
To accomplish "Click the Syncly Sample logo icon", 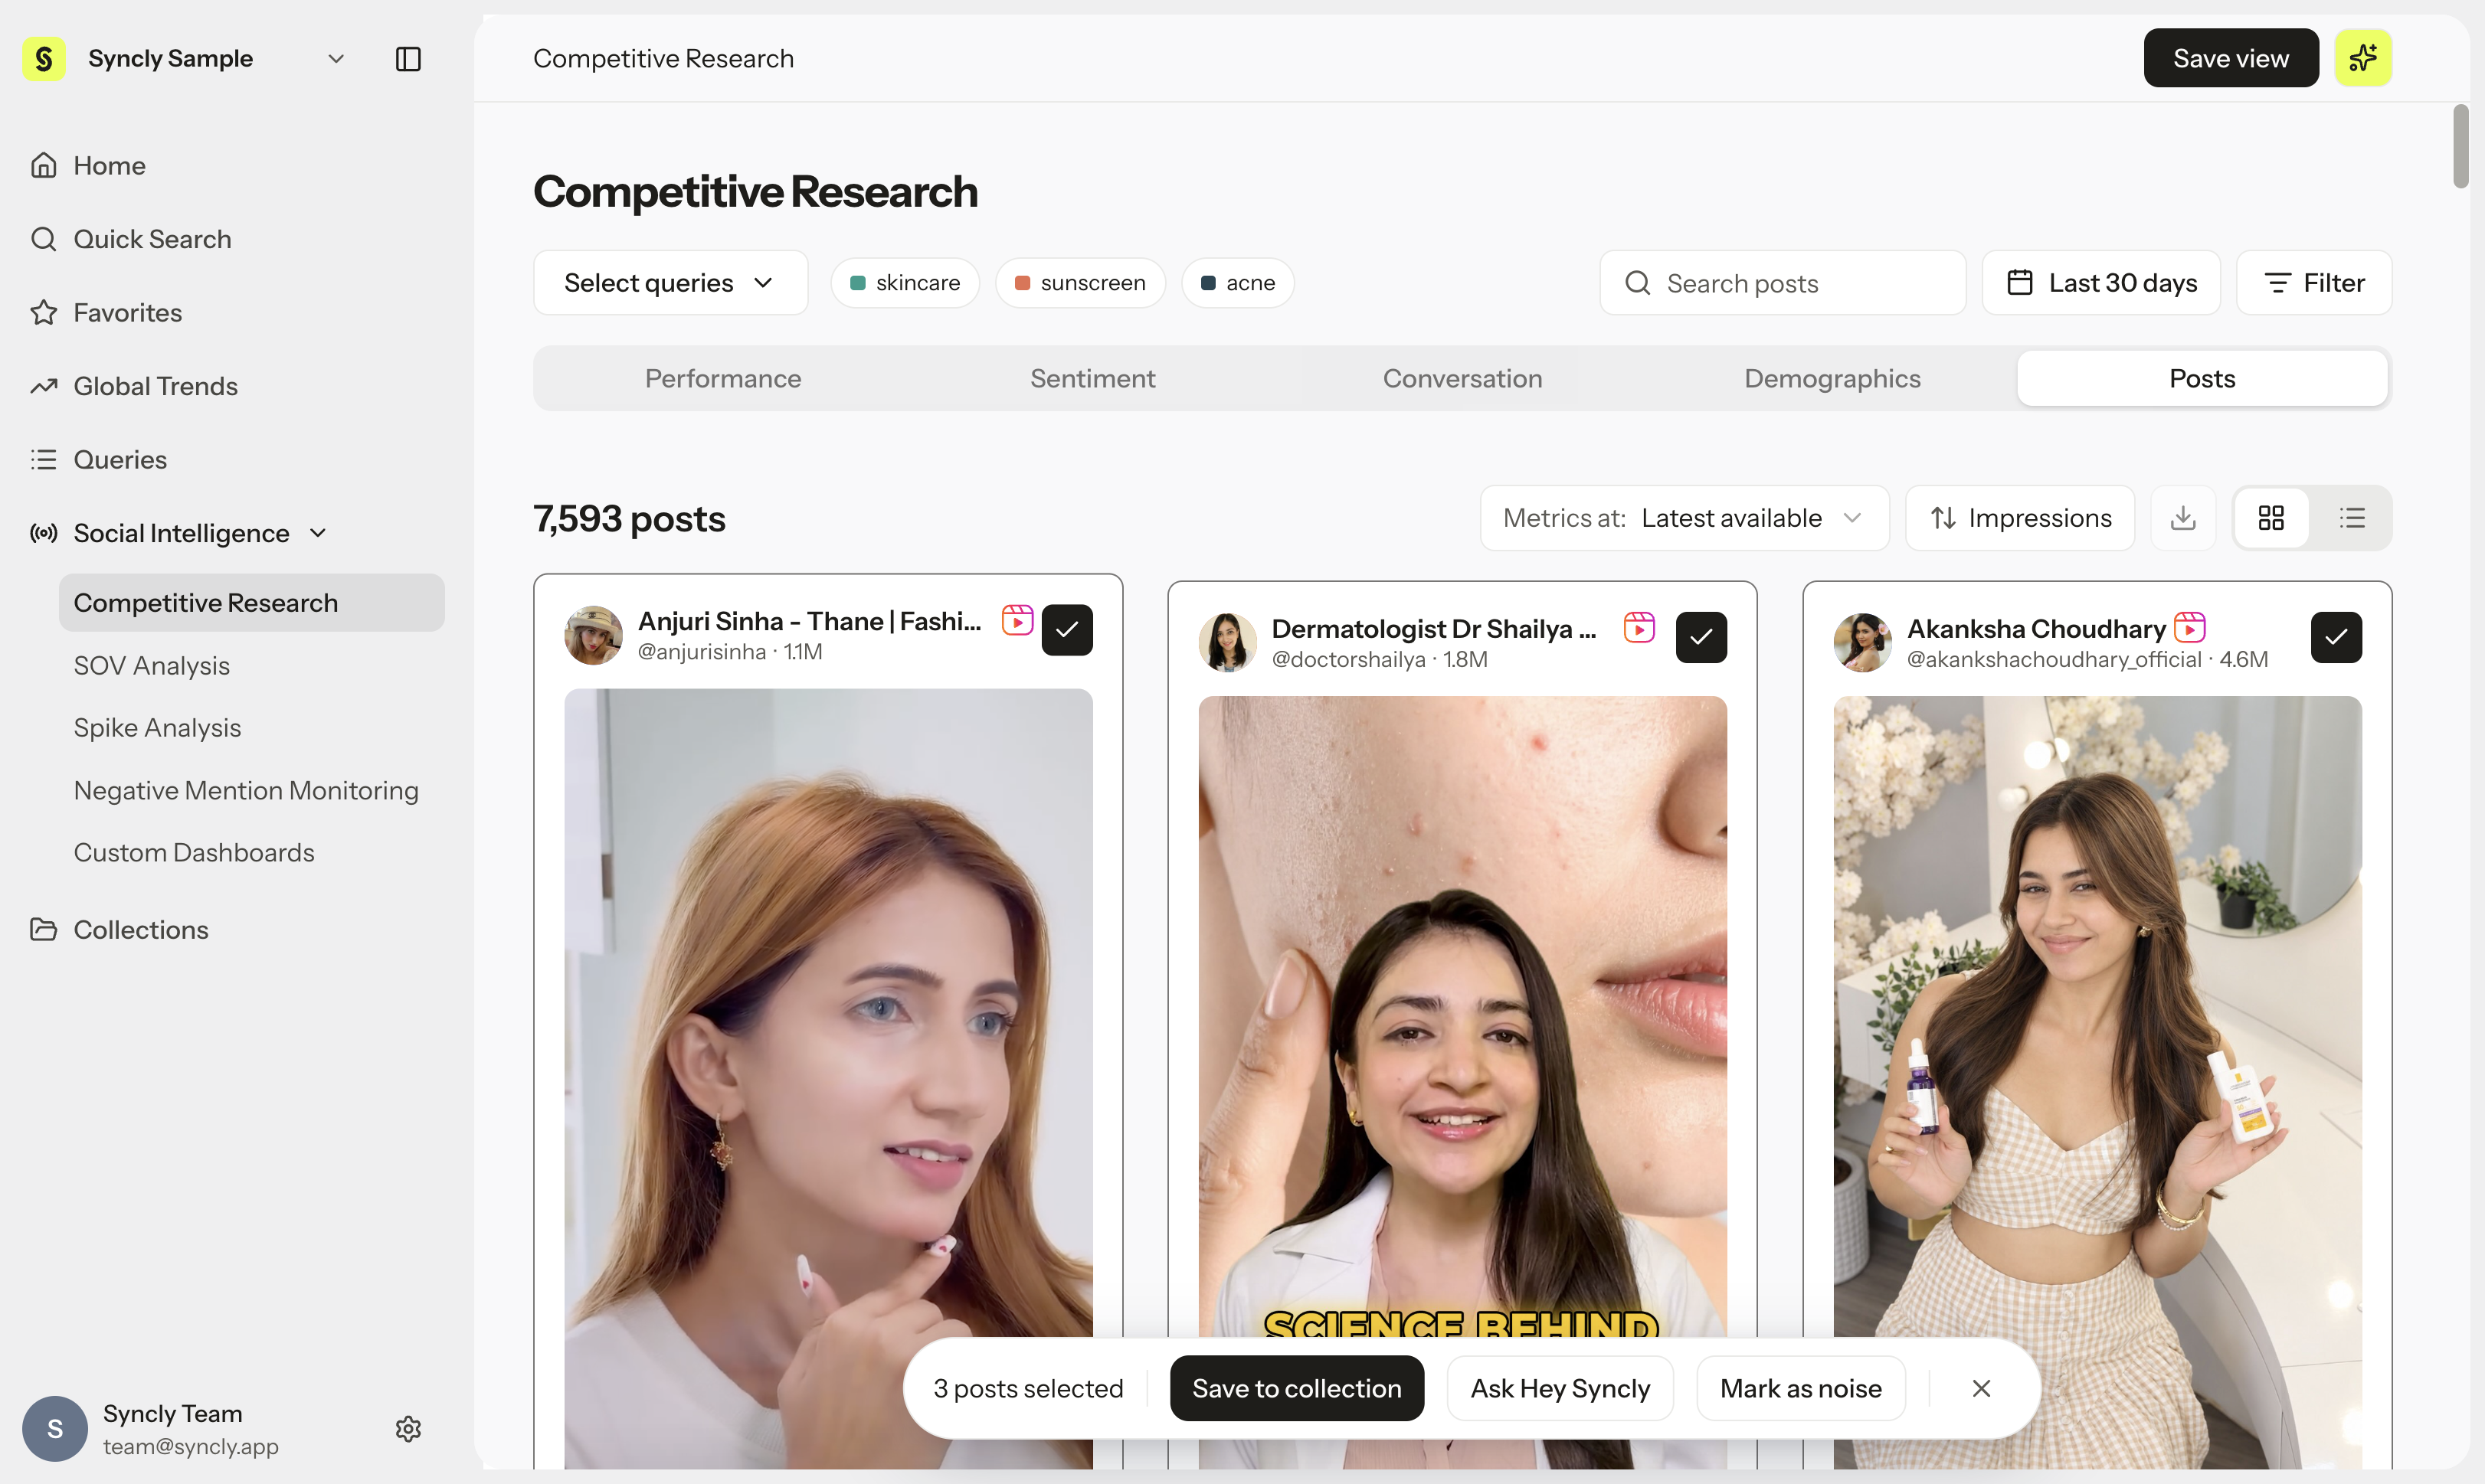I will coord(44,59).
